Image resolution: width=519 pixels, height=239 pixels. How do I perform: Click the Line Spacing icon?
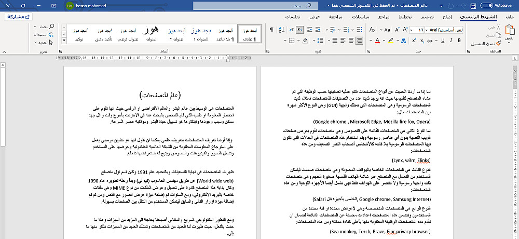[x=320, y=41]
